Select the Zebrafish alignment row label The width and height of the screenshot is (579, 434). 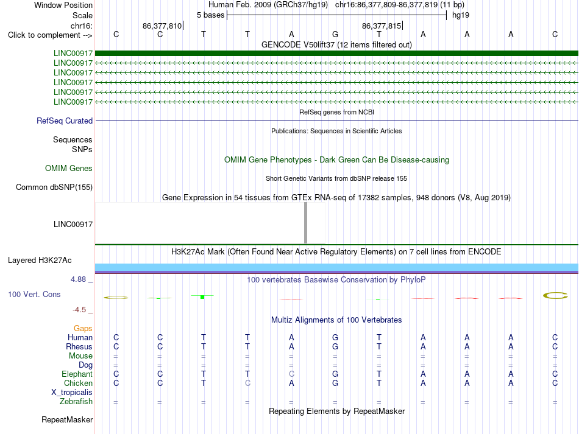tap(76, 401)
